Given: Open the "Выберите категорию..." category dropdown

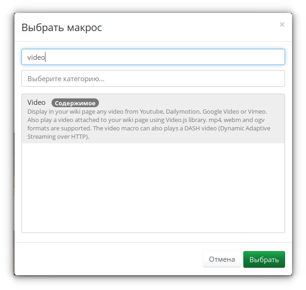Looking at the screenshot, I should [x=153, y=78].
